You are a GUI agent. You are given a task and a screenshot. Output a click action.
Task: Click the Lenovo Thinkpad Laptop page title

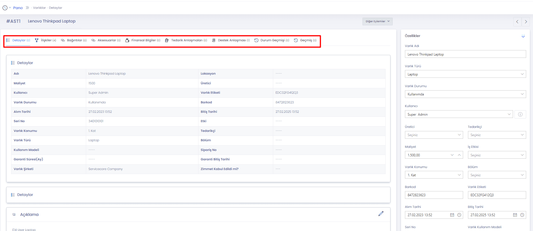pyautogui.click(x=52, y=21)
